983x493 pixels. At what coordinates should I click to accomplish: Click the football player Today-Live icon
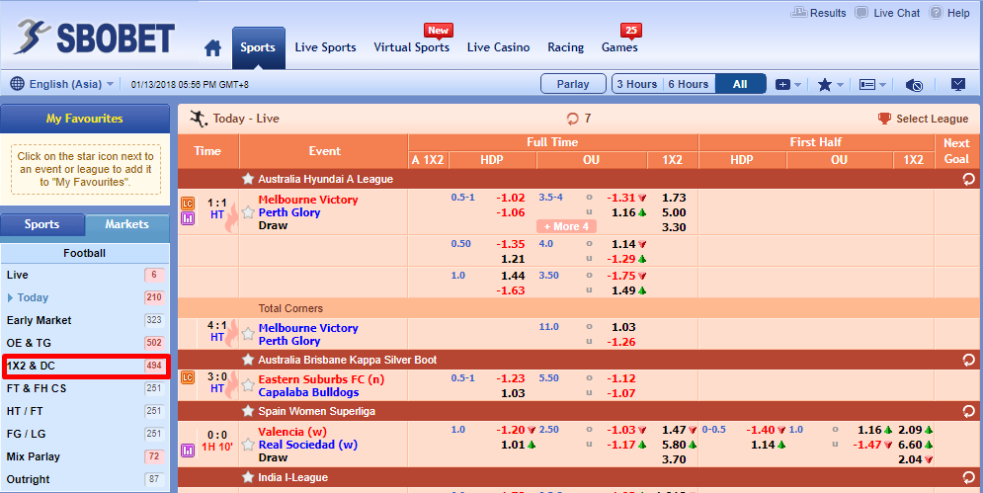(x=199, y=118)
